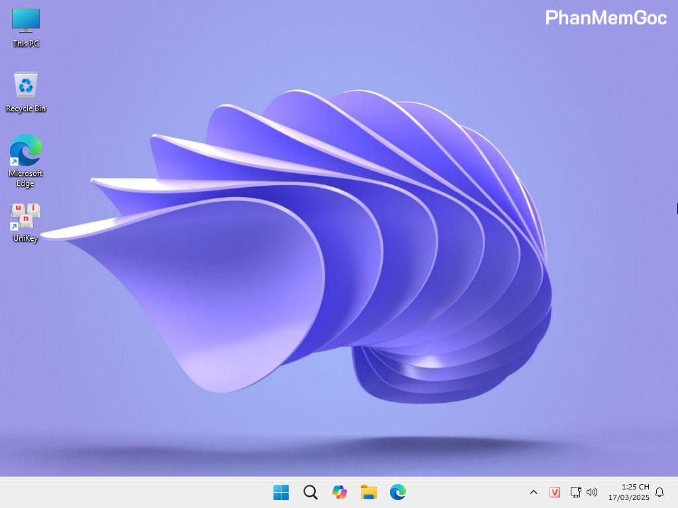Launch Copilot from the taskbar
The image size is (678, 508).
pos(340,492)
